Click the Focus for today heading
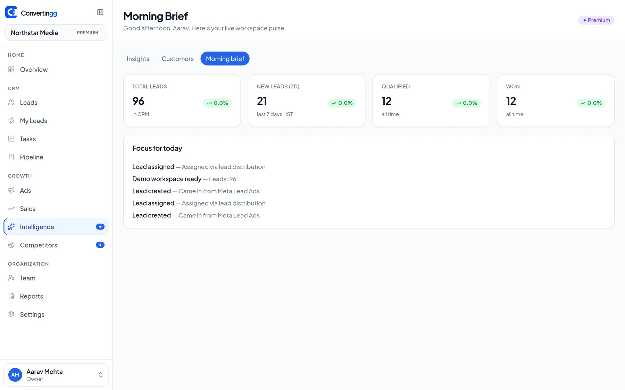This screenshot has height=390, width=625. point(157,148)
